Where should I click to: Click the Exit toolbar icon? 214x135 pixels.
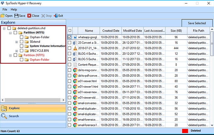click(x=56, y=16)
